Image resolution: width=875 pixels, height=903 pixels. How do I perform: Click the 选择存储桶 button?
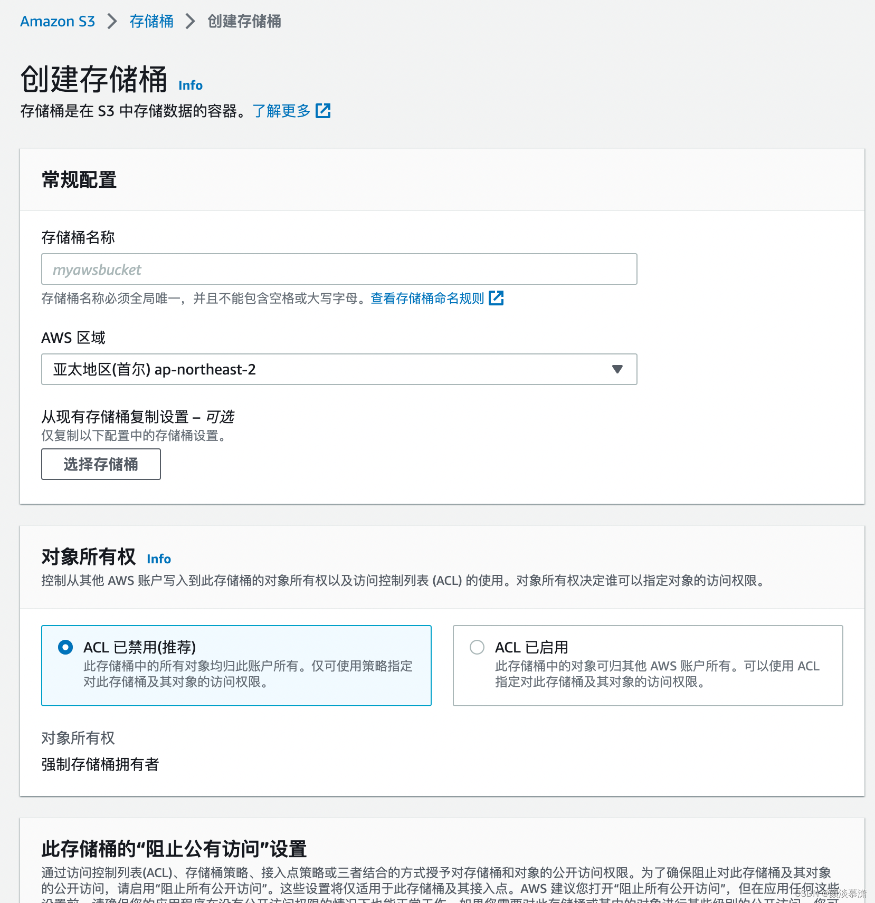point(101,464)
